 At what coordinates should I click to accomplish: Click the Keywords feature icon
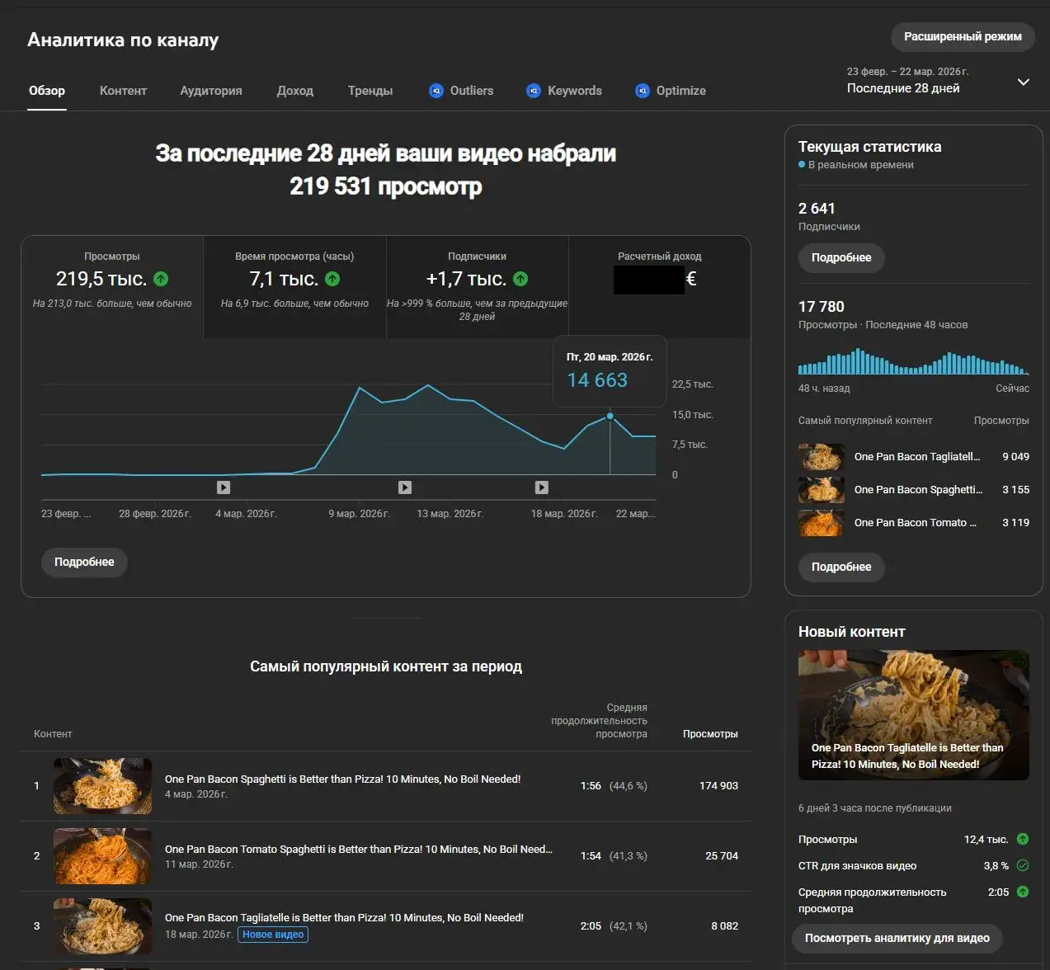tap(533, 91)
